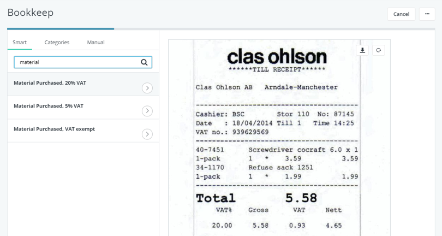Select Material Purchased, VAT exempt

point(83,131)
